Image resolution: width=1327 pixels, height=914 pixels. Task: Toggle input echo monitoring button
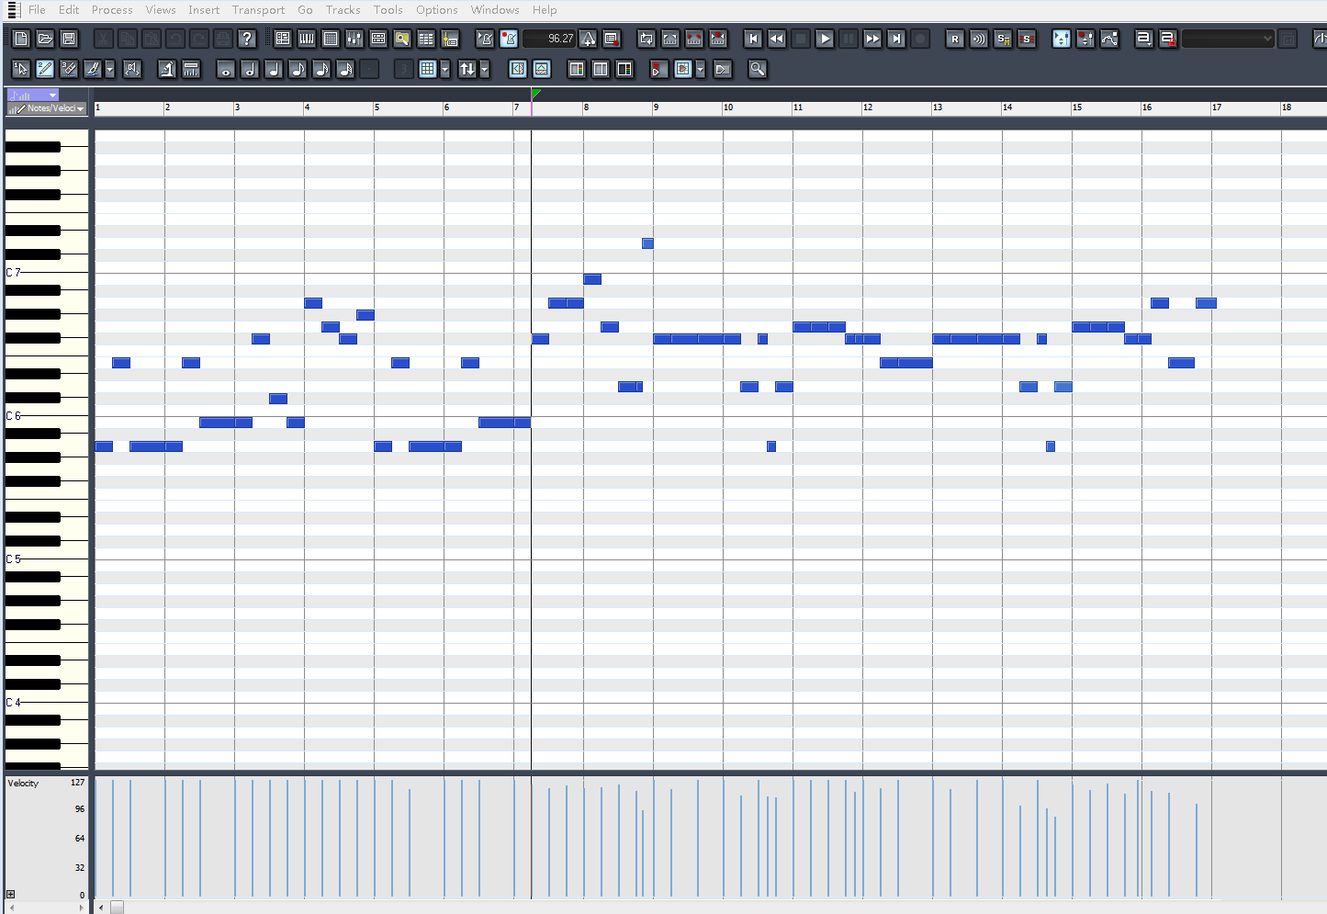click(x=979, y=39)
